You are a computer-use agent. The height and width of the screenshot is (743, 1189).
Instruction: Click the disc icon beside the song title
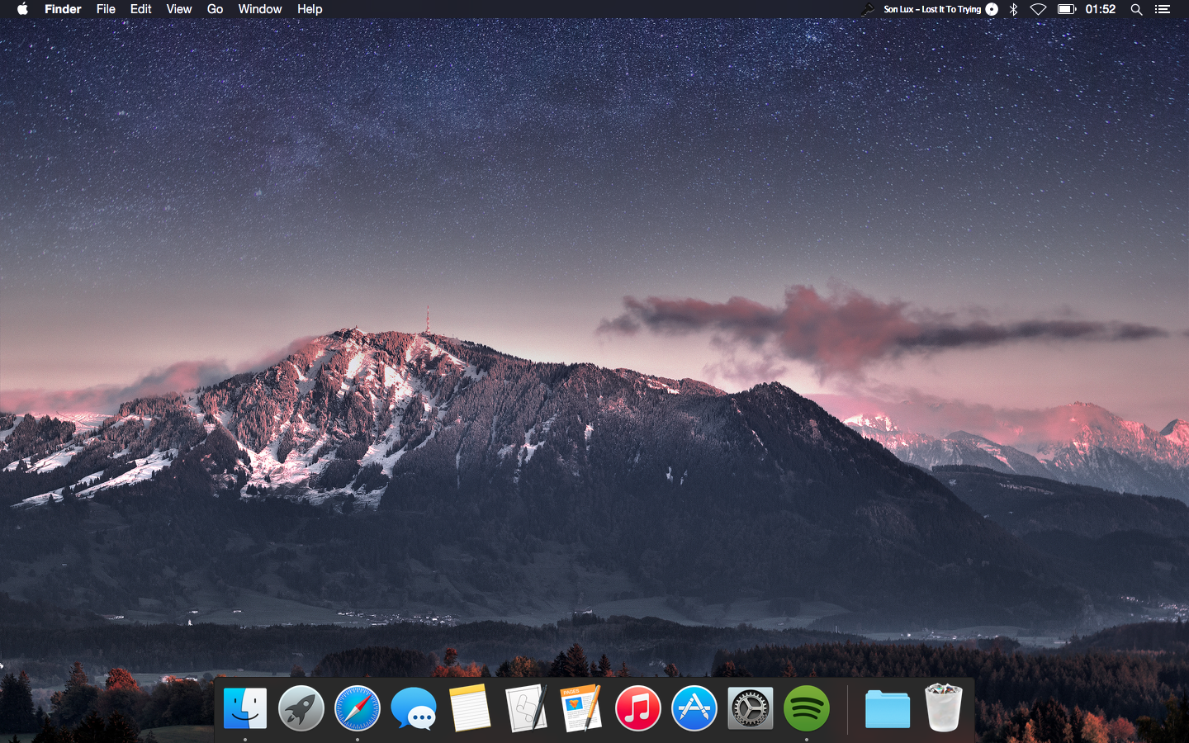point(992,9)
